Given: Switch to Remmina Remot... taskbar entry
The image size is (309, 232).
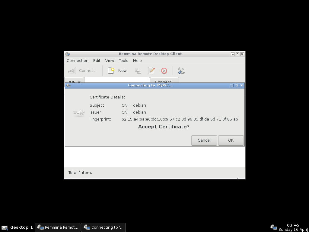Looking at the screenshot, I should (57, 227).
